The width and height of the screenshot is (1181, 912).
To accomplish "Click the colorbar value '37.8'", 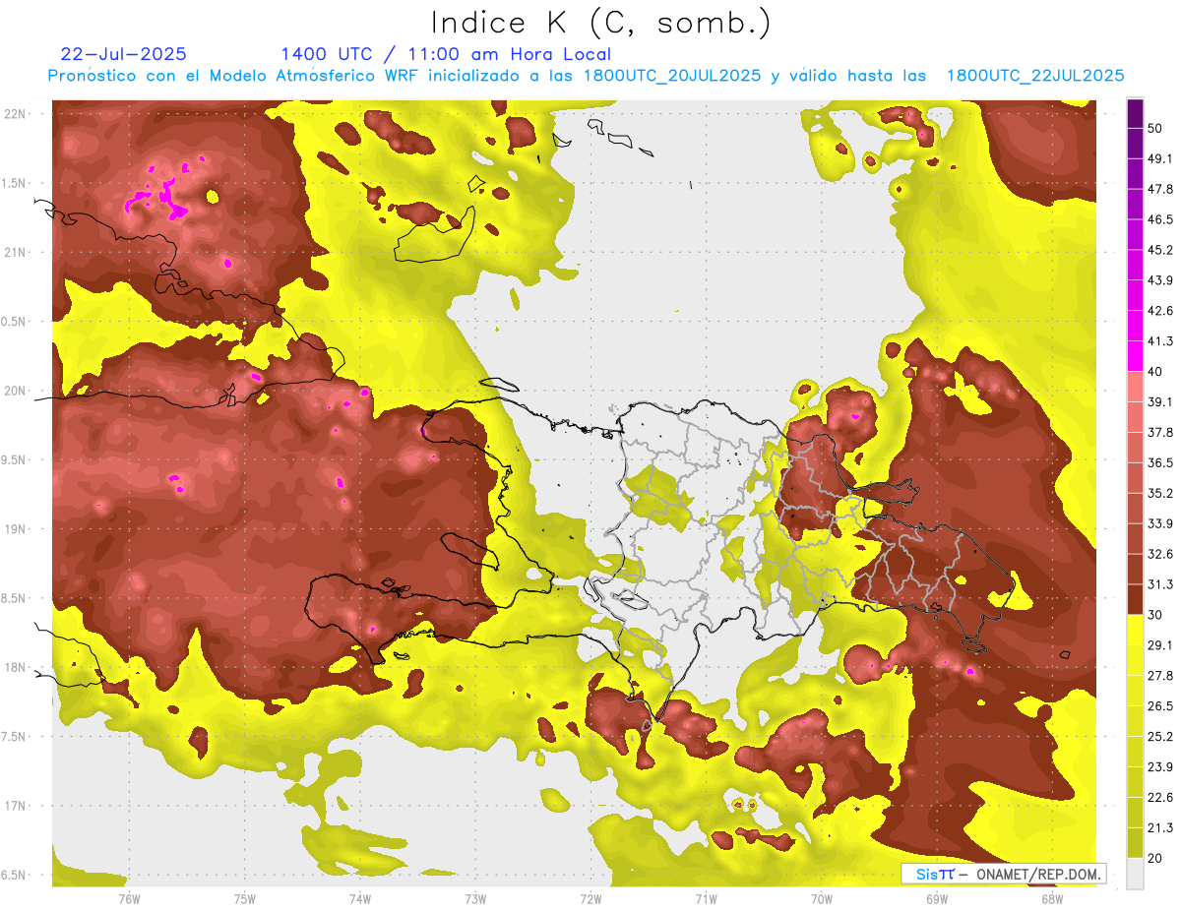I will click(1160, 433).
